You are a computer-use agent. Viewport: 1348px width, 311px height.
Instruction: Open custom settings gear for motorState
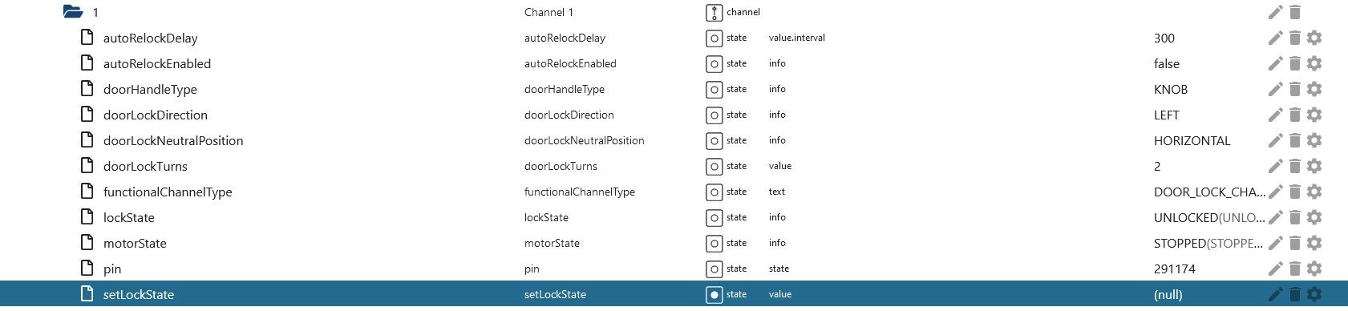coord(1314,243)
